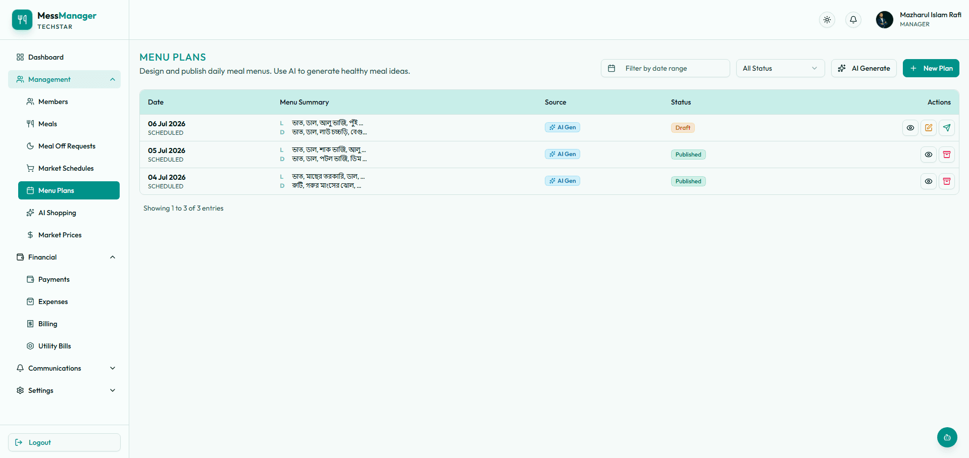Image resolution: width=969 pixels, height=458 pixels.
Task: Open Utility Bills page
Action: [69, 346]
